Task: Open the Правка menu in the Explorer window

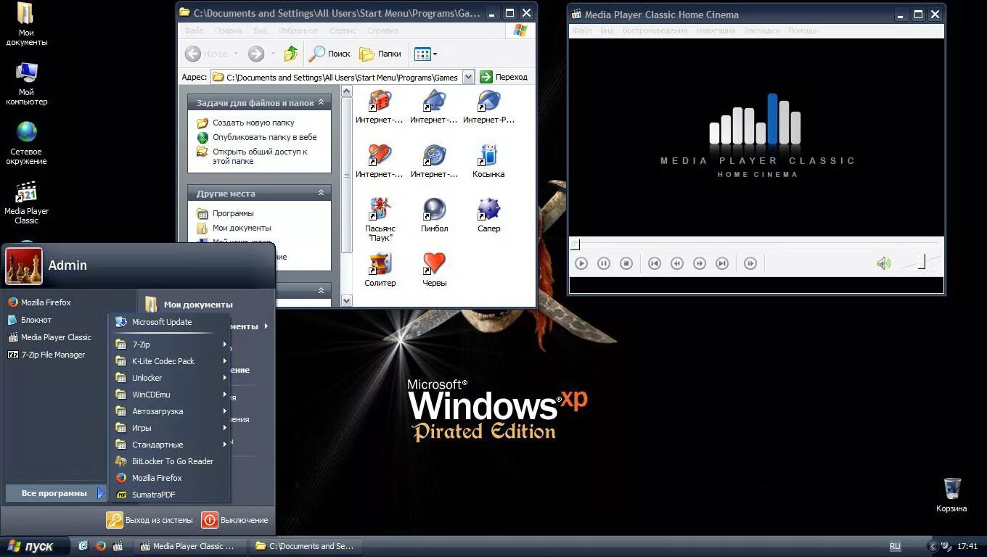Action: [x=228, y=30]
